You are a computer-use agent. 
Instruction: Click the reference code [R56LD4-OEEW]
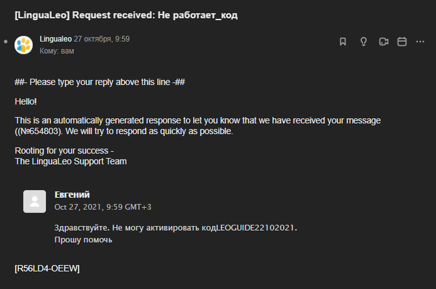tap(47, 268)
